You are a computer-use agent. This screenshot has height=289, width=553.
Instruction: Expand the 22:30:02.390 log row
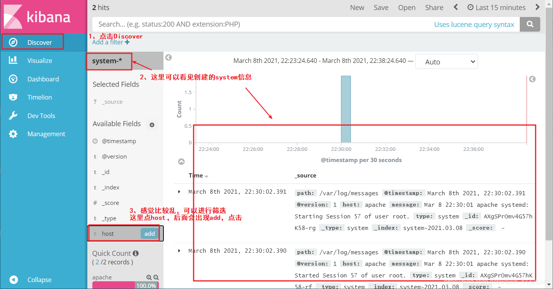pyautogui.click(x=179, y=251)
